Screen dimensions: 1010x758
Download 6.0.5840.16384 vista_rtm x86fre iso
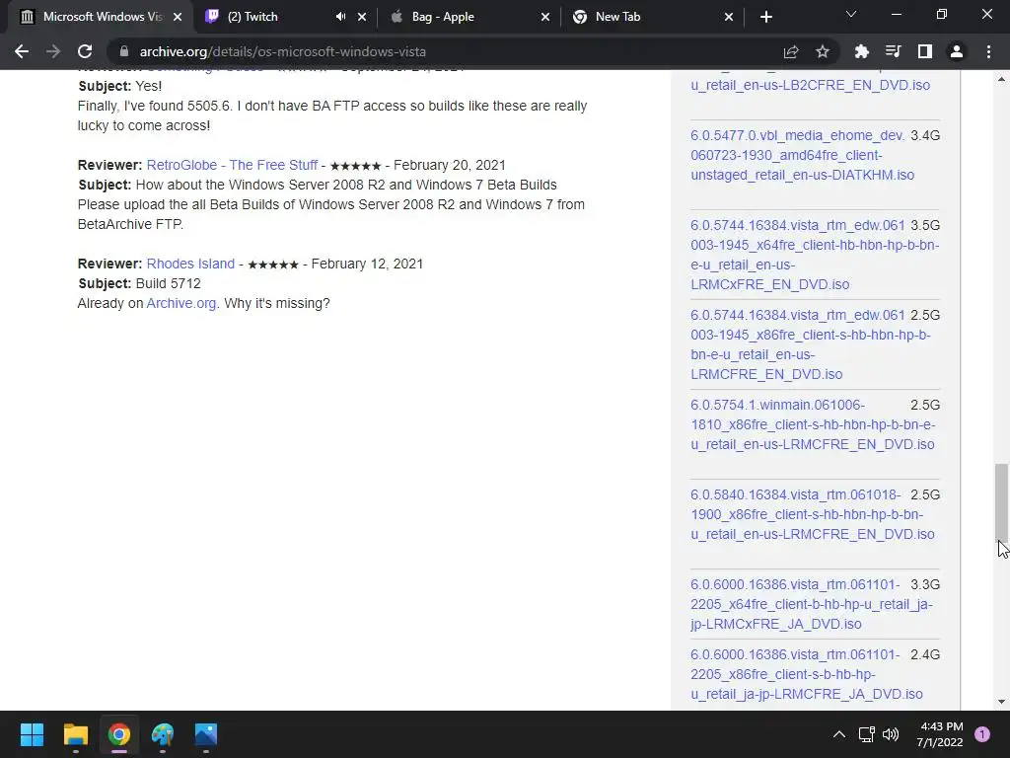[813, 514]
